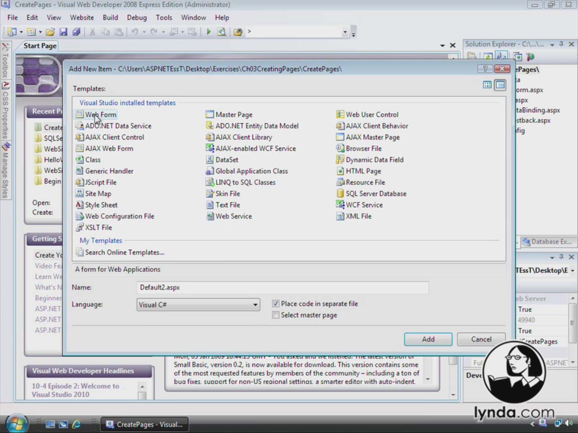The width and height of the screenshot is (578, 433).
Task: Select the AJAX Client Library template
Action: [239, 137]
